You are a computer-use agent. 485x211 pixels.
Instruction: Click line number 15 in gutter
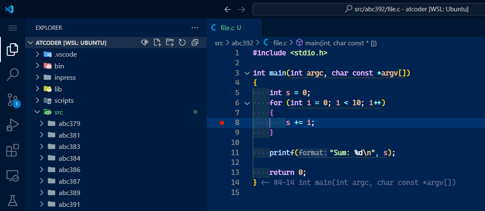tap(235, 193)
